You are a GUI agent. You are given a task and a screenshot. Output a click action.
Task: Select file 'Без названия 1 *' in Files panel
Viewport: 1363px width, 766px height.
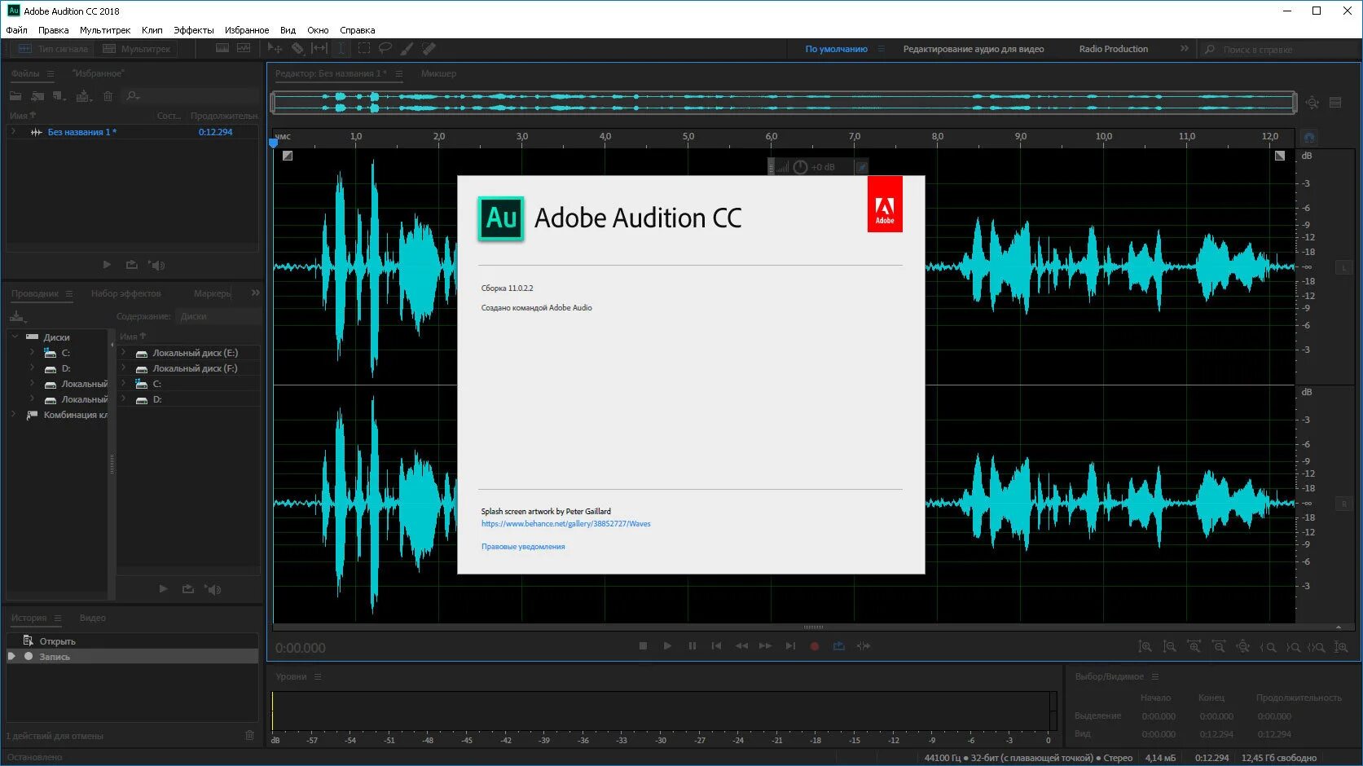tap(81, 132)
